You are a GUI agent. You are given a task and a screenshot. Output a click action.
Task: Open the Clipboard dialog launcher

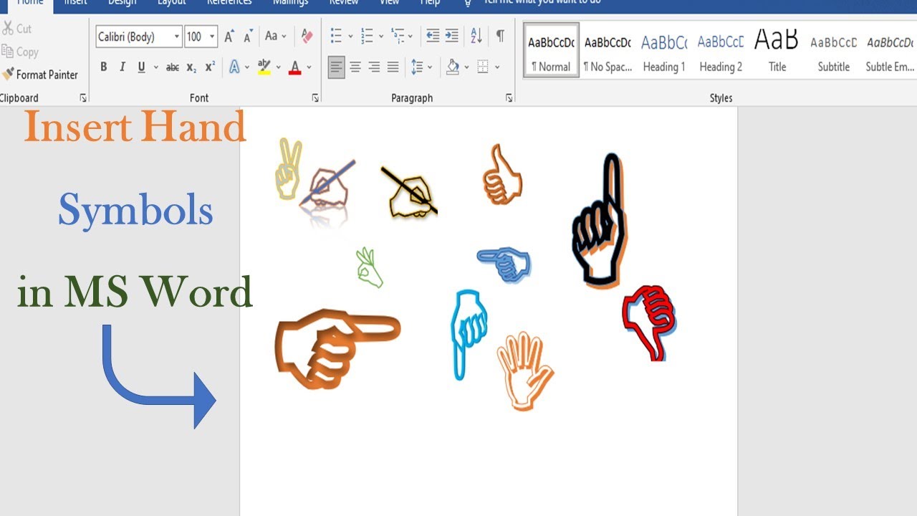tap(83, 98)
